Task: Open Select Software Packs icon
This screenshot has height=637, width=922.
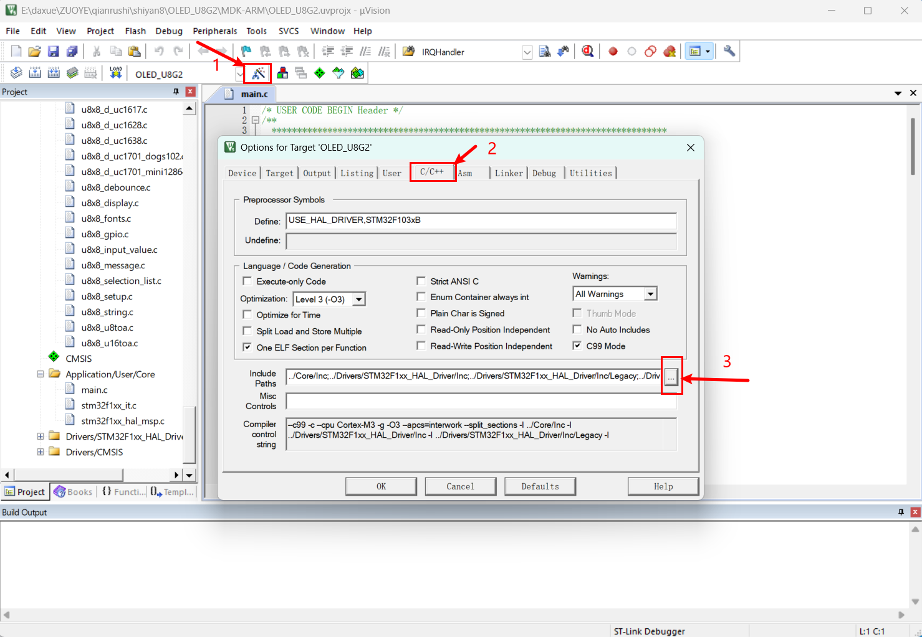Action: point(339,73)
